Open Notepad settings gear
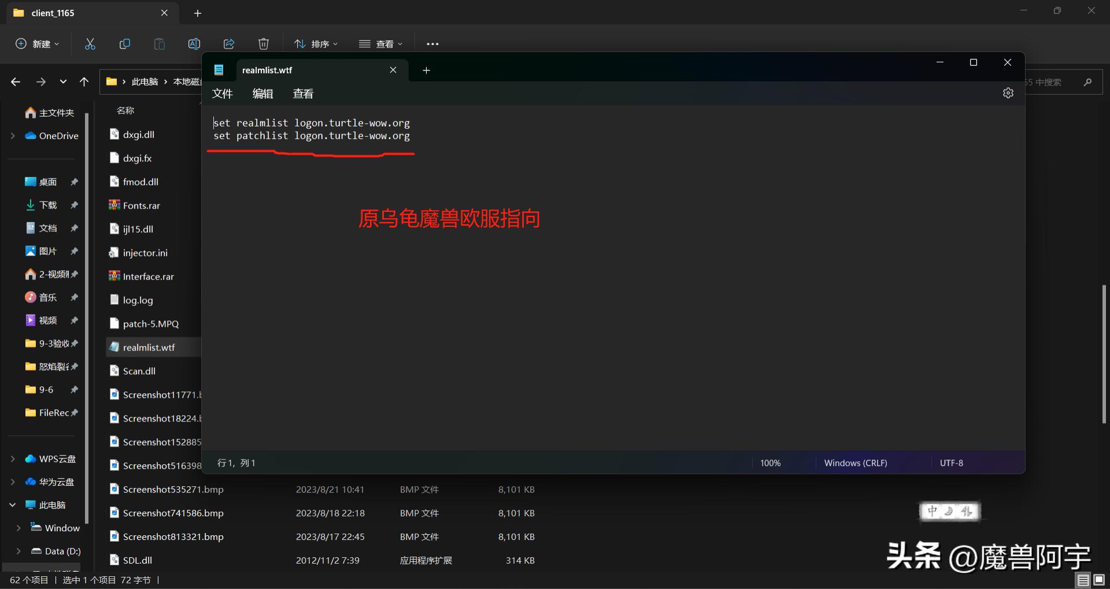This screenshot has height=589, width=1110. point(1008,93)
